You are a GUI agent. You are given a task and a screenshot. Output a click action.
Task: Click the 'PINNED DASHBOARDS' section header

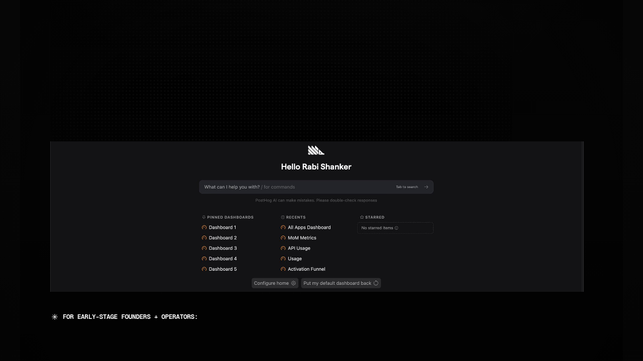pos(230,217)
